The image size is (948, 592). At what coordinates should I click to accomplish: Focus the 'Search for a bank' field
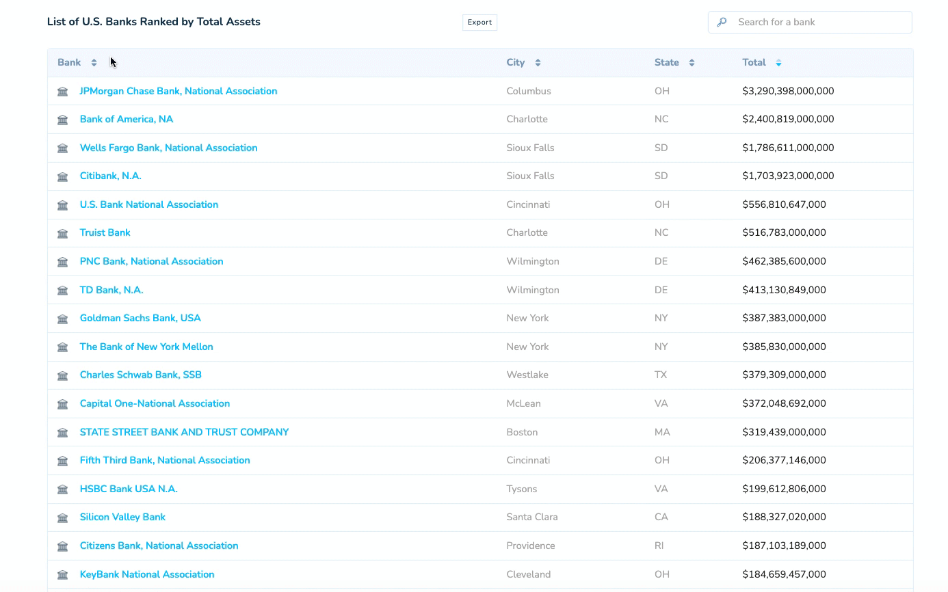point(810,22)
